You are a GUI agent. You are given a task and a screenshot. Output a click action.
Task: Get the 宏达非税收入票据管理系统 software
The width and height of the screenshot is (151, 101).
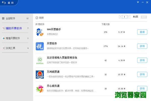pos(142,60)
